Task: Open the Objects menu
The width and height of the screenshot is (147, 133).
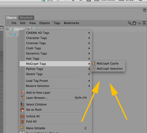Action: click(x=45, y=23)
